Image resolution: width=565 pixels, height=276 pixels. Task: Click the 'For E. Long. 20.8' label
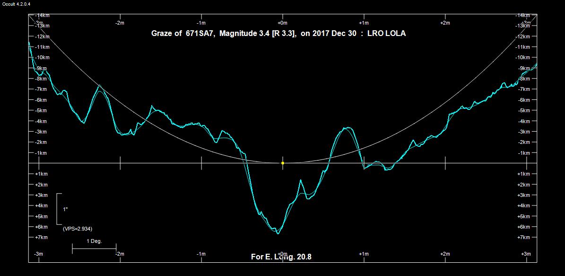click(x=281, y=257)
